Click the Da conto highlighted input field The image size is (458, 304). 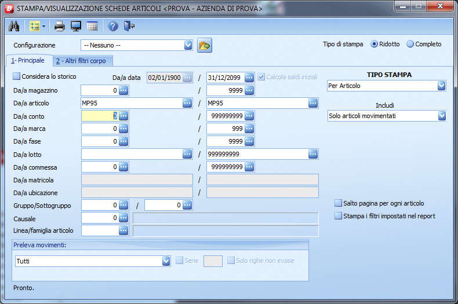[100, 116]
